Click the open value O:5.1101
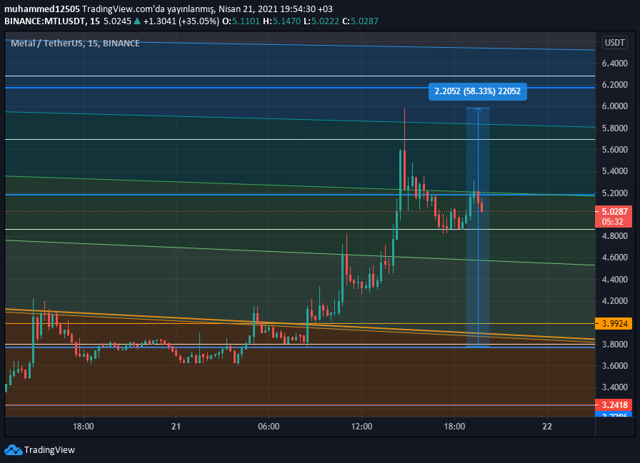Screen dimensions: 640x463 (241, 21)
